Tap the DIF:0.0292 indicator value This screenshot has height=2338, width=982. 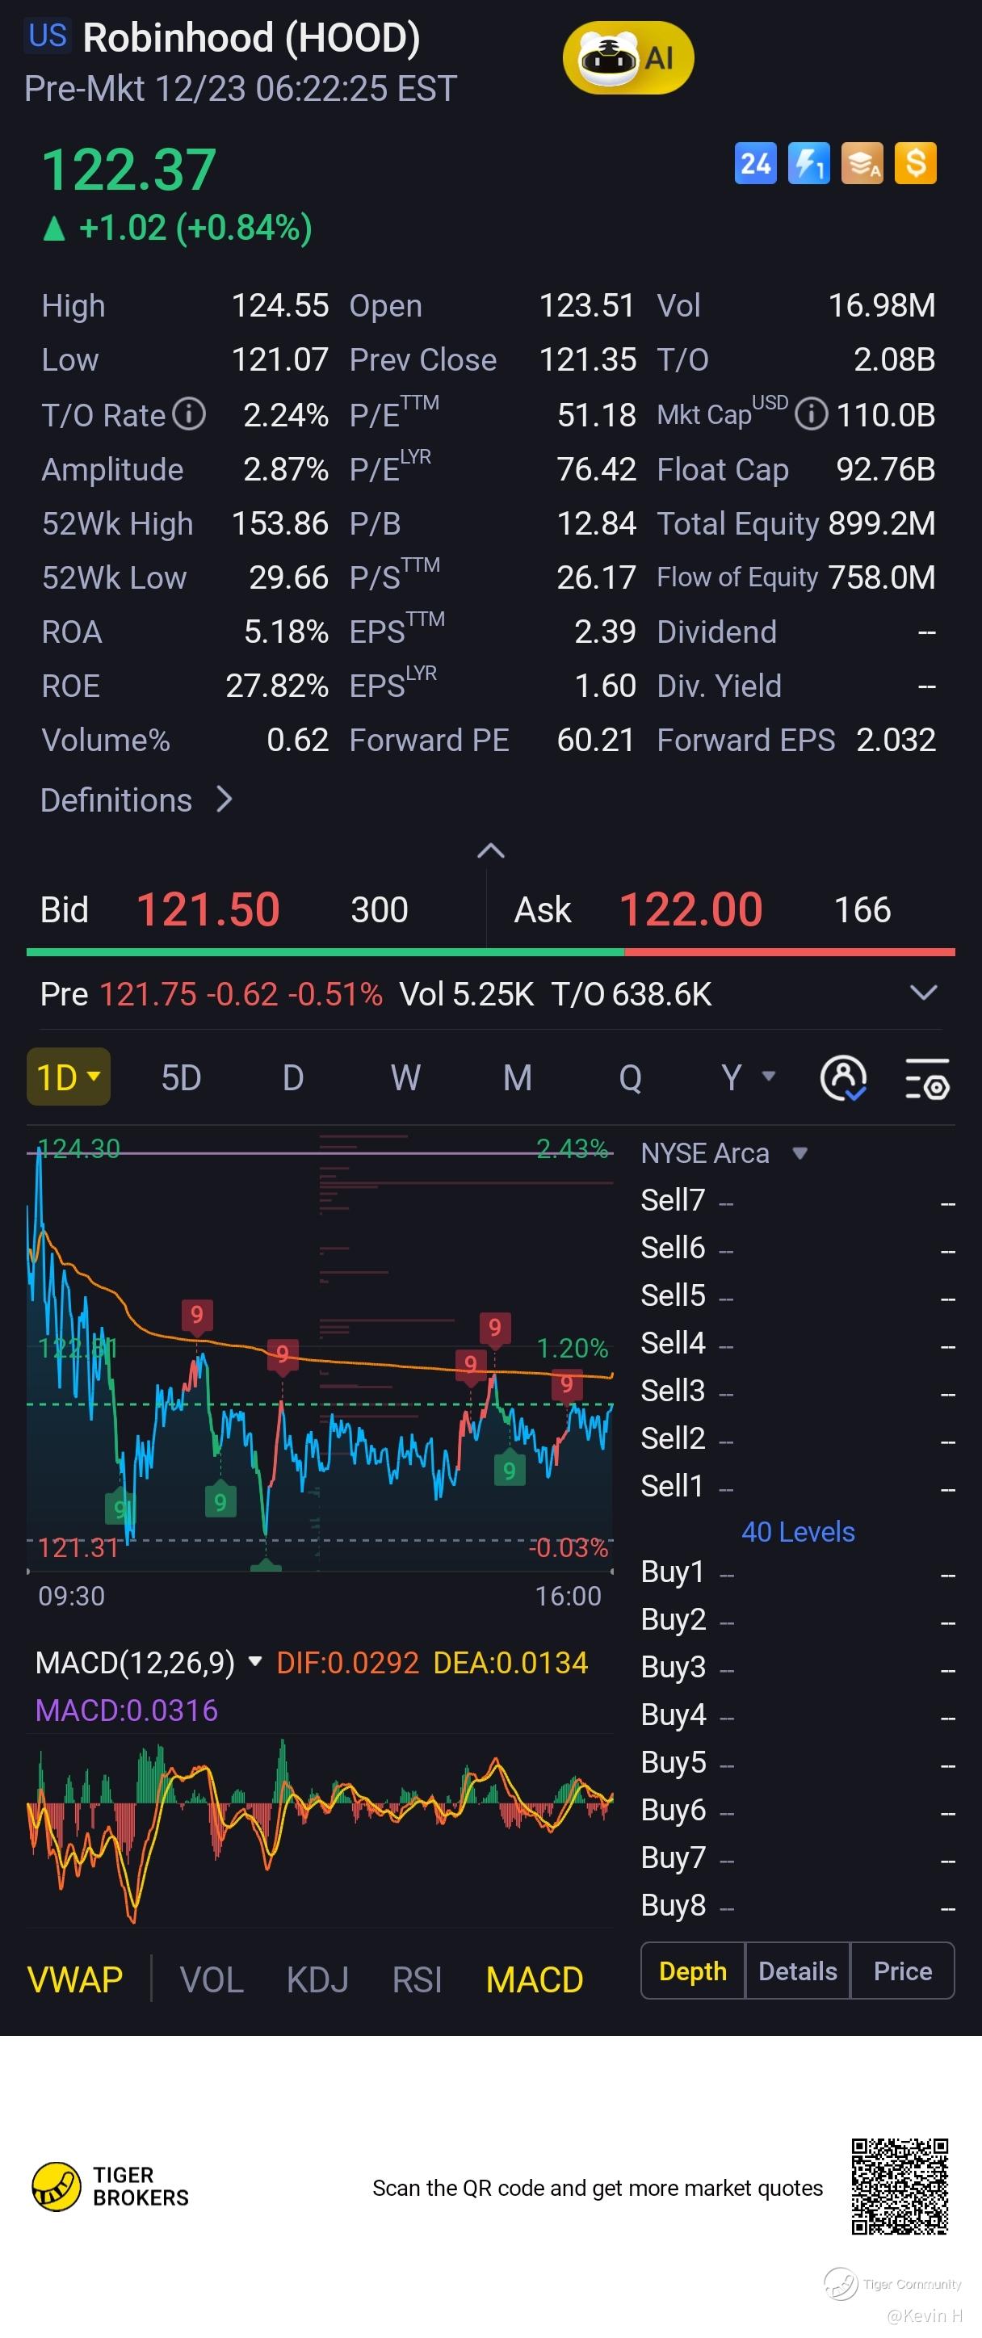347,1663
